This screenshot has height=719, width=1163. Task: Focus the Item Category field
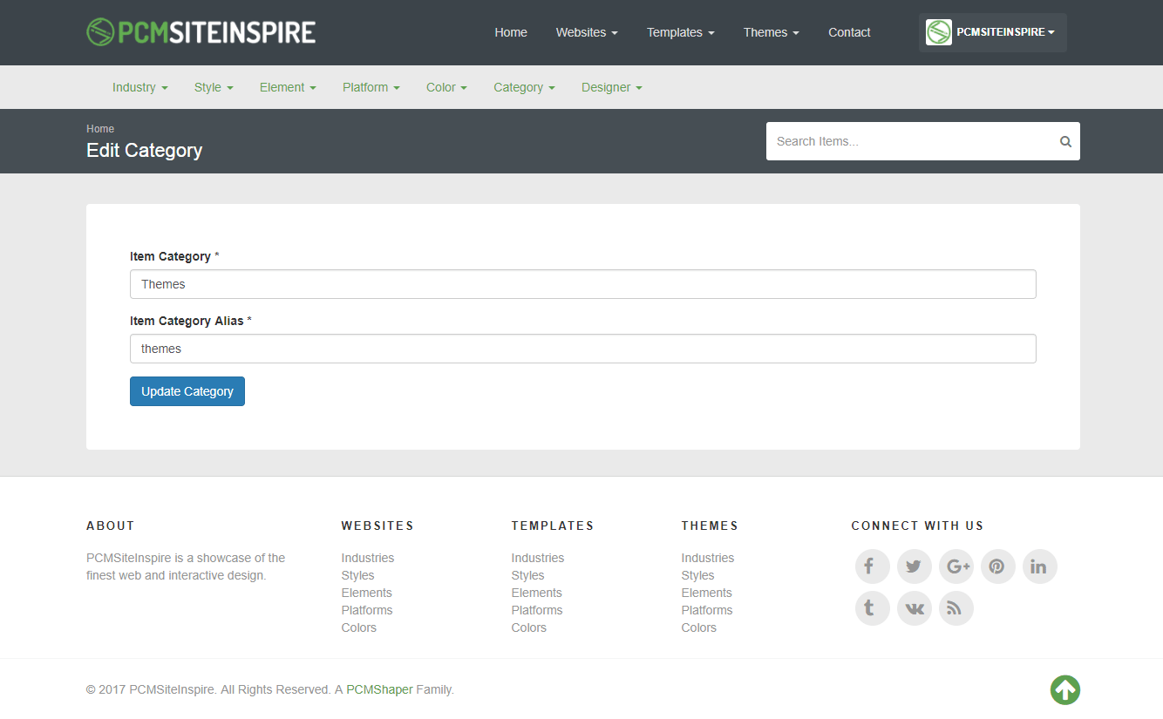[583, 284]
